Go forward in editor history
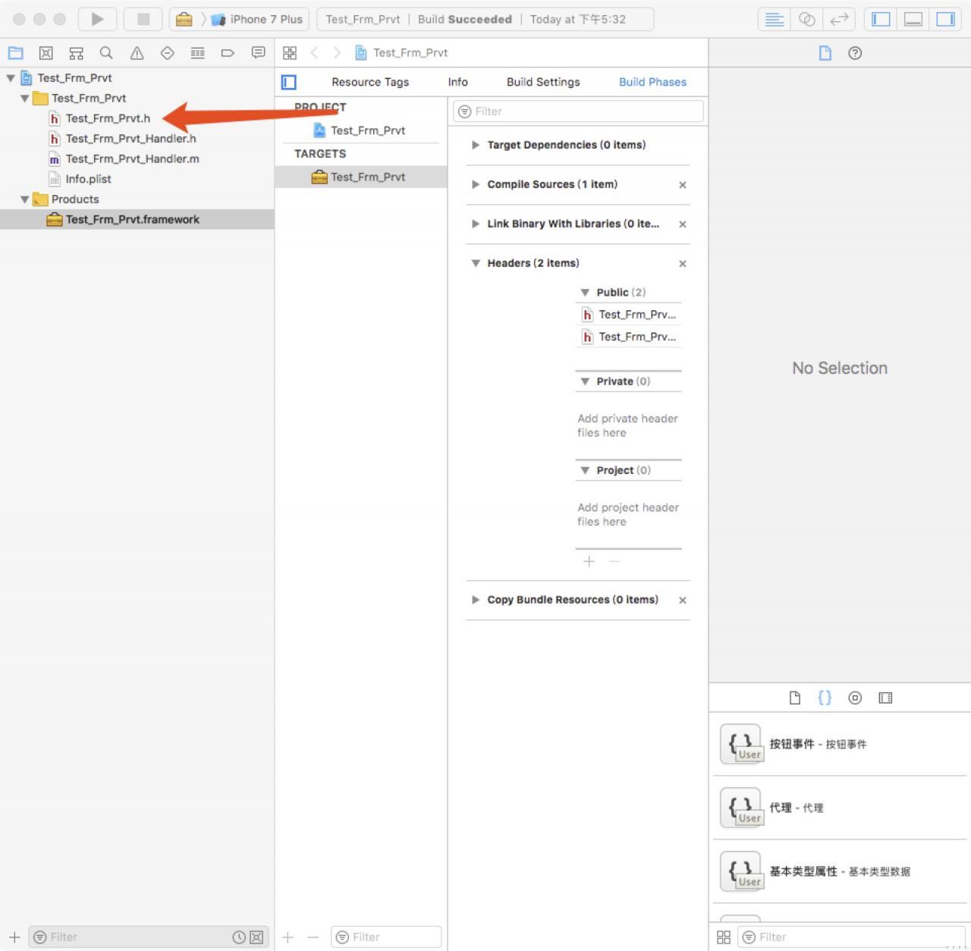 pyautogui.click(x=337, y=53)
